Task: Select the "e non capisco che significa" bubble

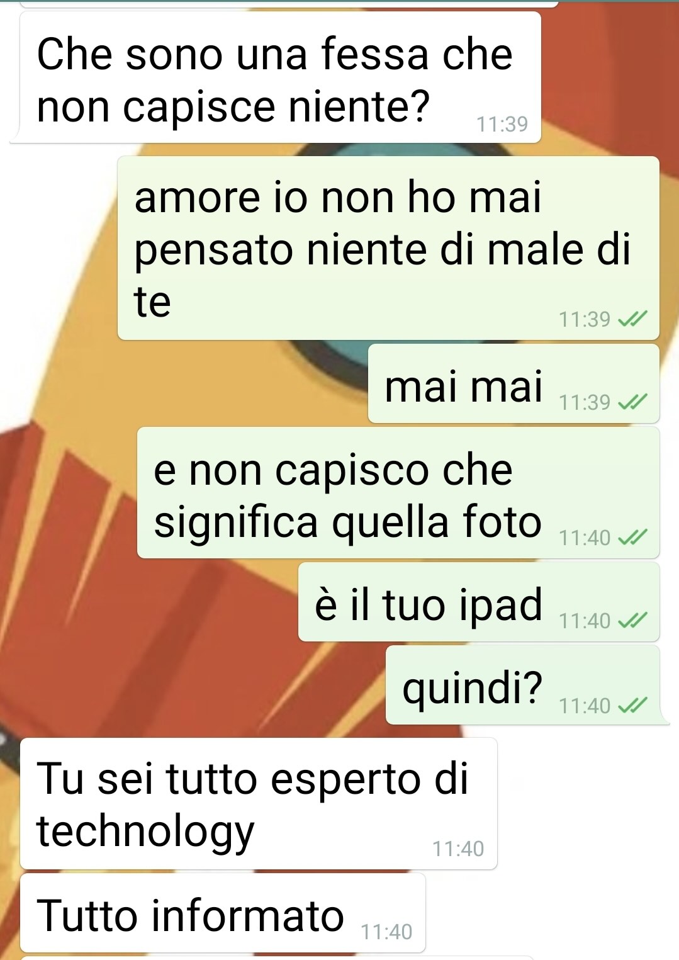Action: pos(398,492)
